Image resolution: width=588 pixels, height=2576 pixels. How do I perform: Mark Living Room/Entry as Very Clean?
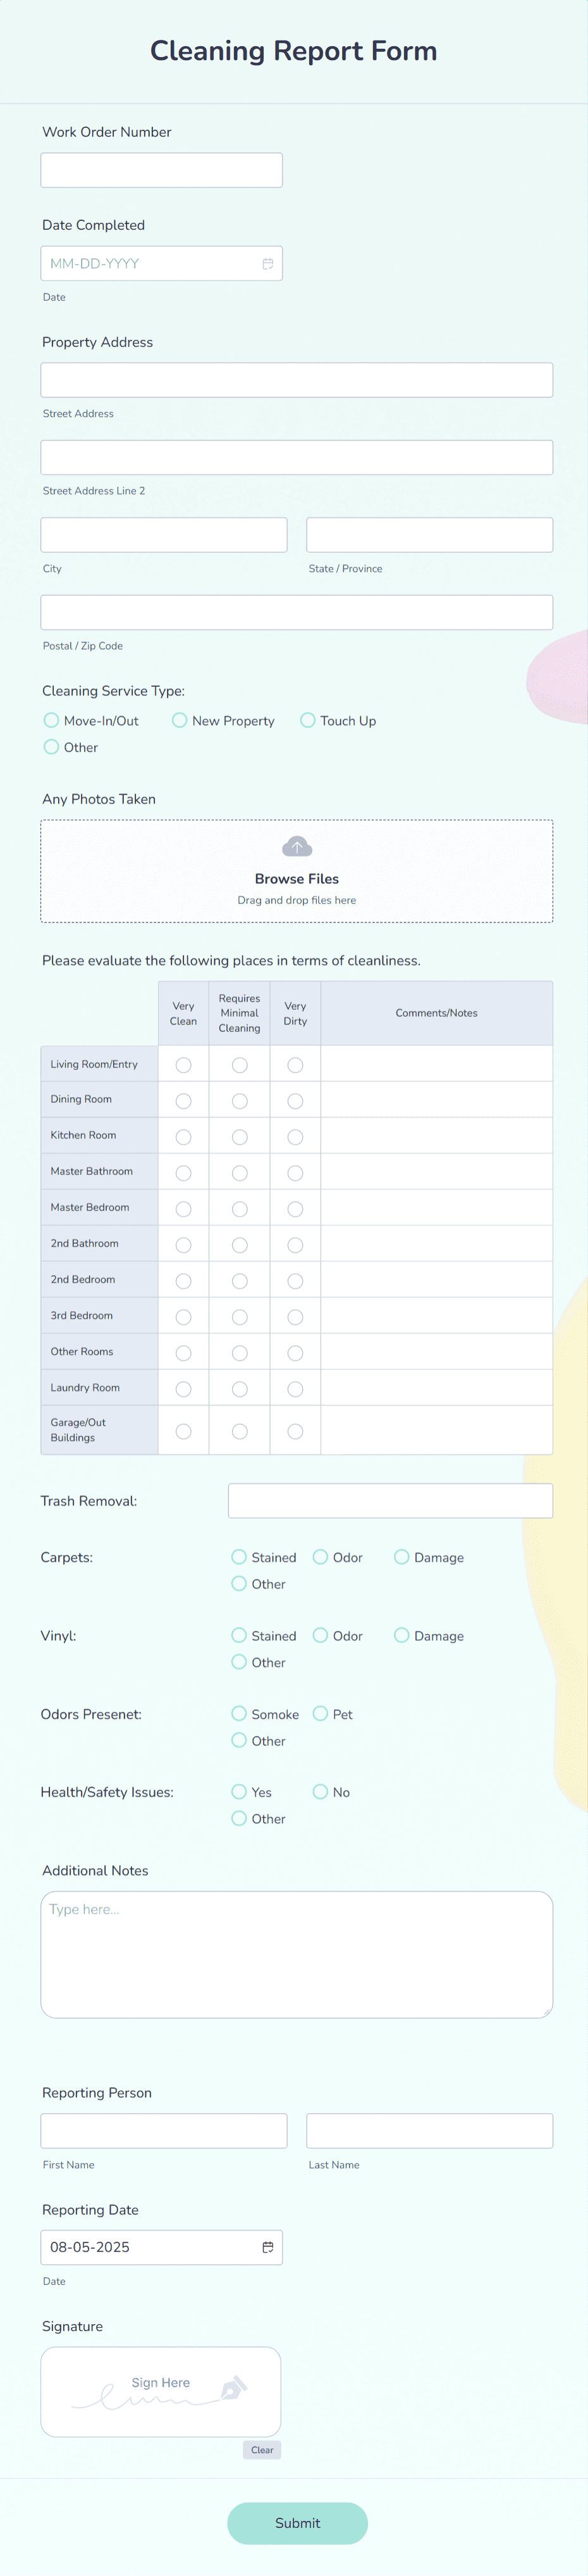pos(184,1065)
